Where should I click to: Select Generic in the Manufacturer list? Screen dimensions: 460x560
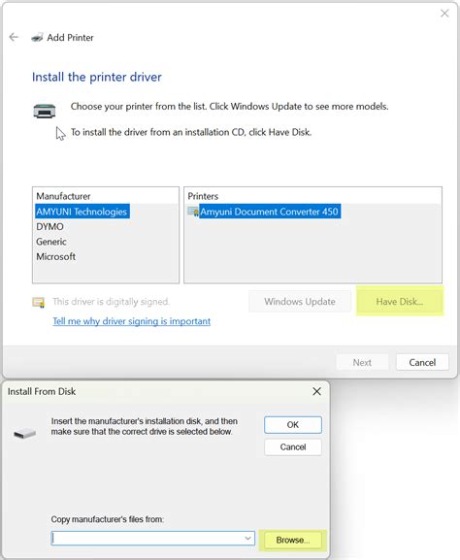click(51, 242)
